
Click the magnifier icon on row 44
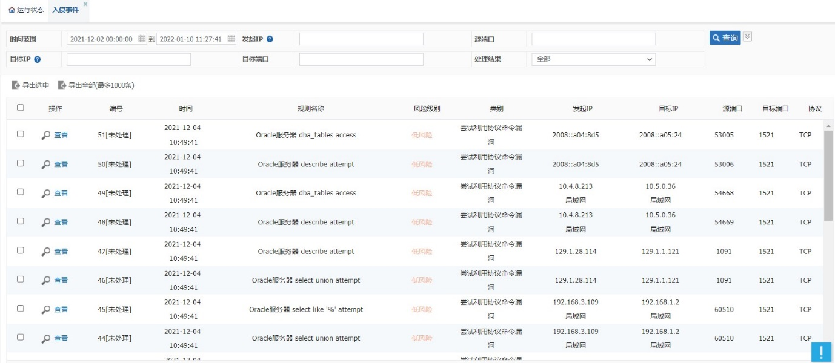(x=46, y=339)
